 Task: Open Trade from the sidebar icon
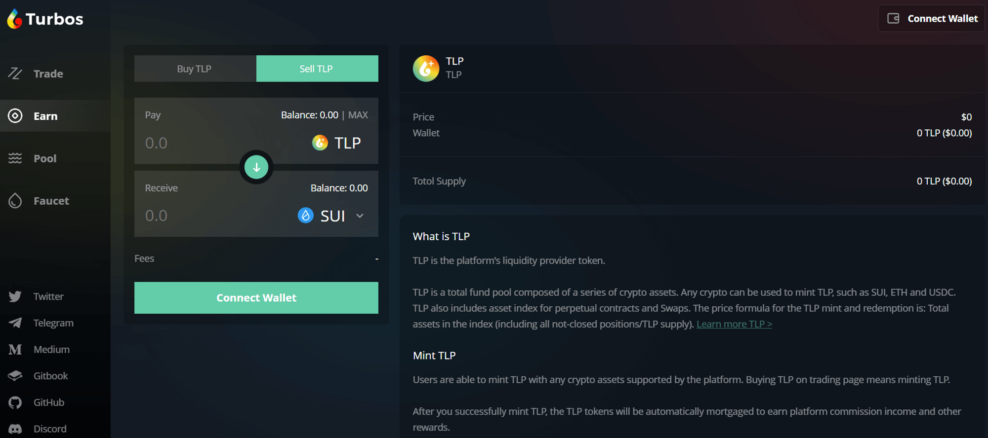point(15,73)
